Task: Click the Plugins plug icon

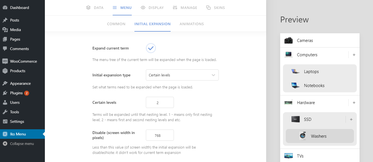Action: coord(5,93)
